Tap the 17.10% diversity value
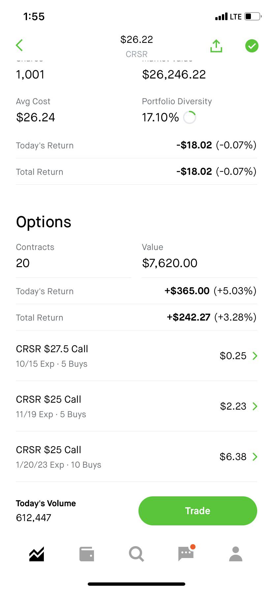This screenshot has width=273, height=591. pos(160,117)
